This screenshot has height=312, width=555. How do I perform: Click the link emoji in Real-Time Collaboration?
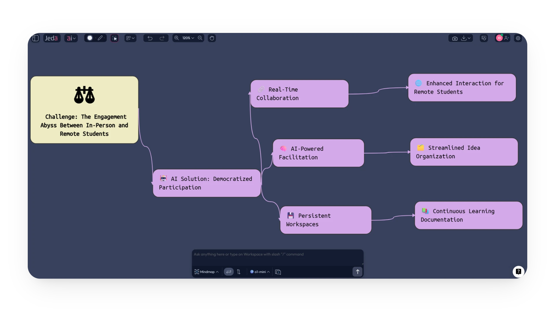[x=261, y=89]
